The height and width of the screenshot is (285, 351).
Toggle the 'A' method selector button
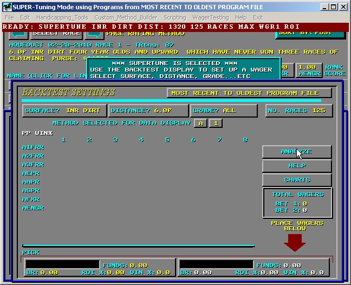(200, 123)
